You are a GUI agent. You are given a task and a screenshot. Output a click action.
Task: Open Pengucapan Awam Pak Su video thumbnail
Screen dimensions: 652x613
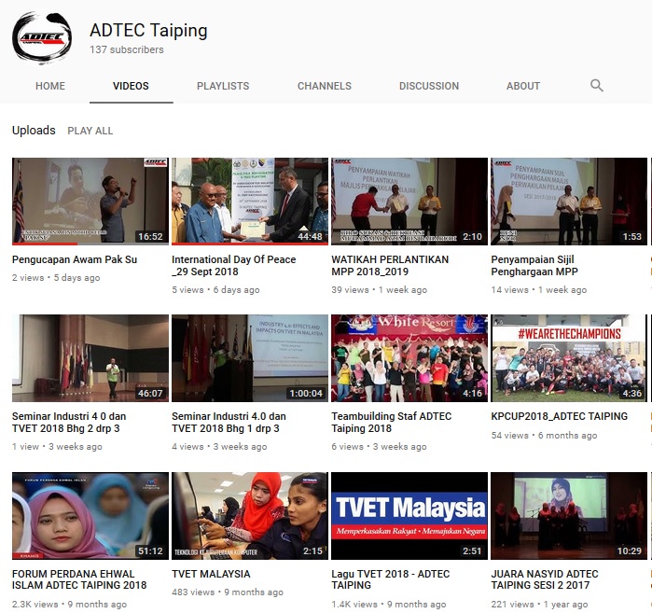(90, 202)
